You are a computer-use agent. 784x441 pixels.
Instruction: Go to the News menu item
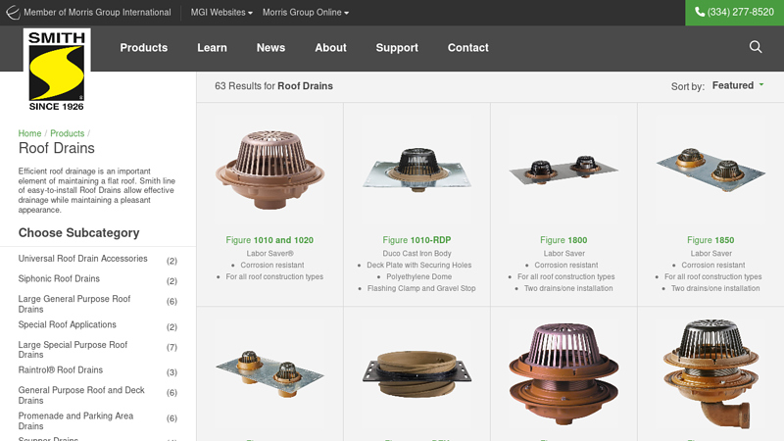point(271,47)
